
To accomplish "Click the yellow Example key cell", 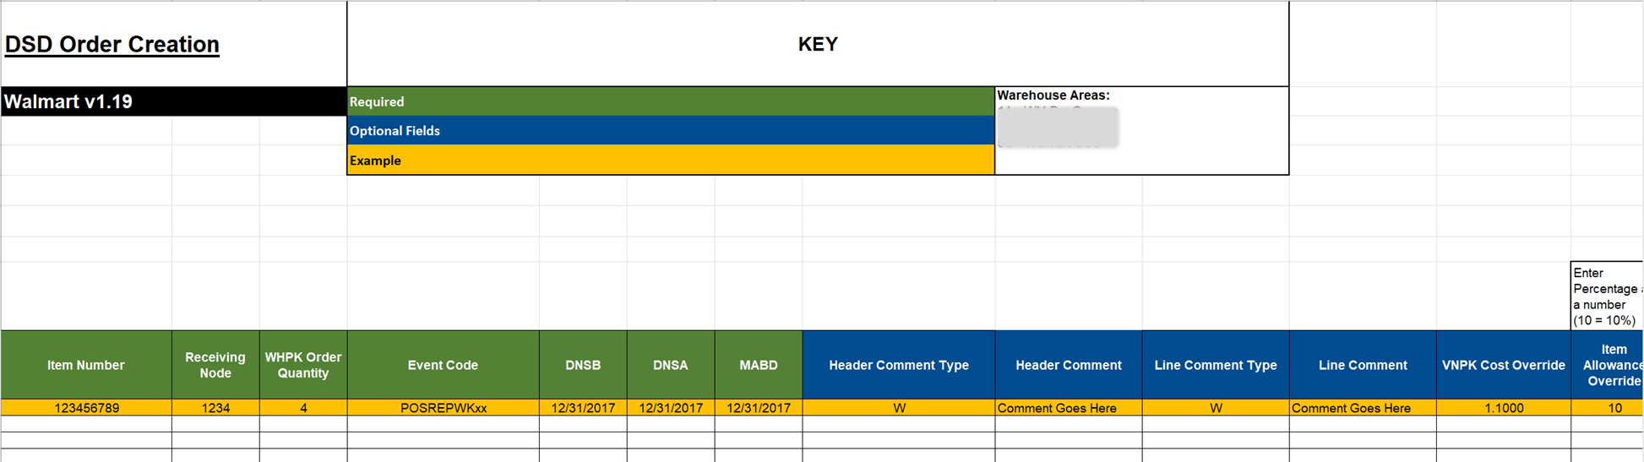I will point(670,160).
